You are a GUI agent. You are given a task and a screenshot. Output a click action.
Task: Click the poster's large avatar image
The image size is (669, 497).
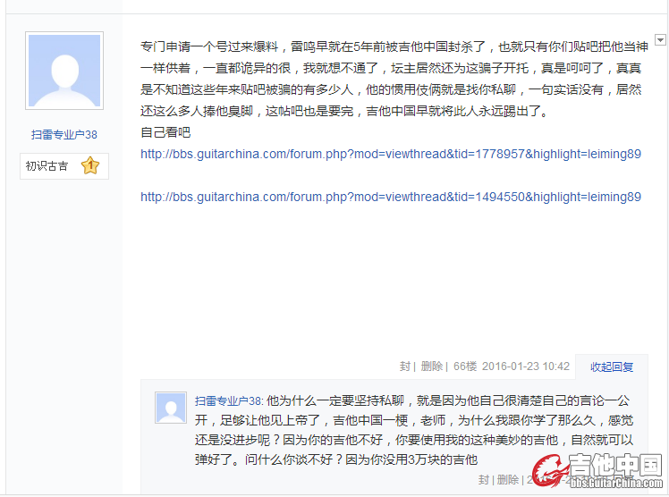pyautogui.click(x=64, y=71)
